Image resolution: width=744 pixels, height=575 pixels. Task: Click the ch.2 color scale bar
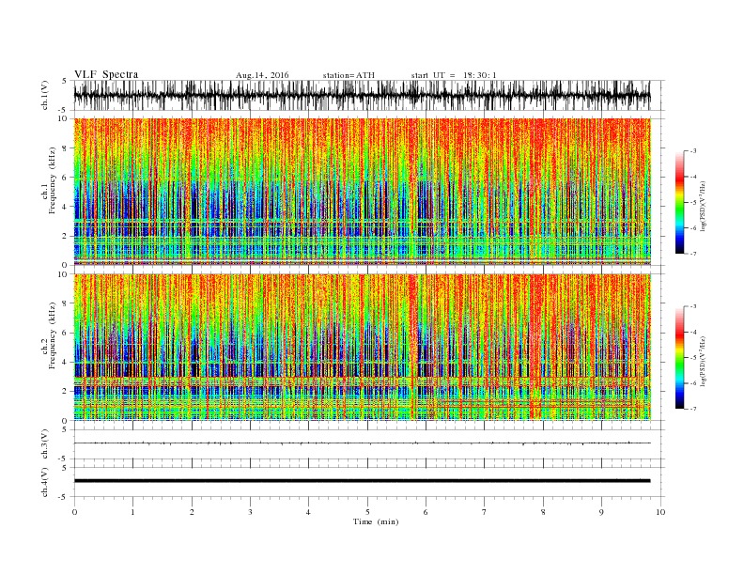[679, 357]
